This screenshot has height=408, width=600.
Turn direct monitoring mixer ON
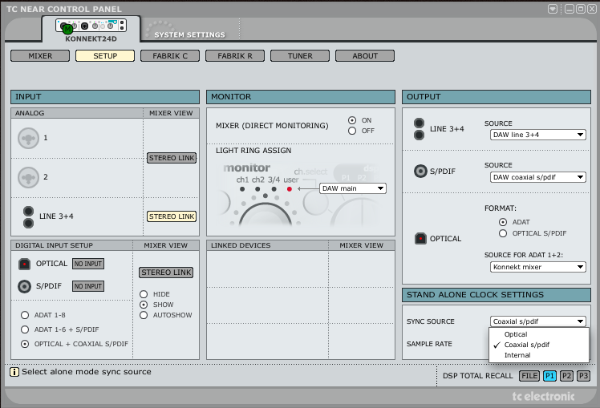pyautogui.click(x=352, y=120)
